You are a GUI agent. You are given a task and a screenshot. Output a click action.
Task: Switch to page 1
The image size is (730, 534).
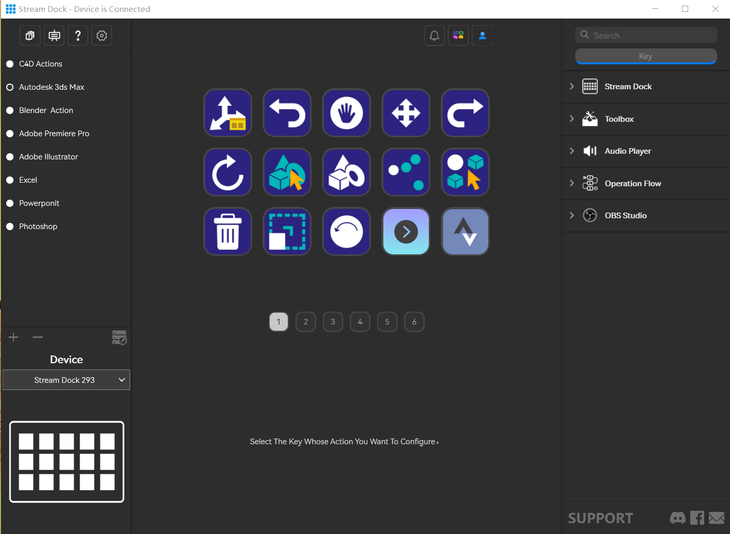[x=279, y=322]
